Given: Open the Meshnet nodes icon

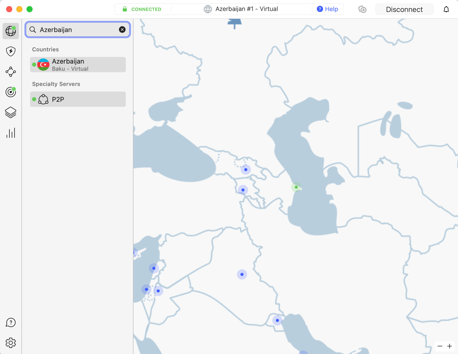Looking at the screenshot, I should [x=11, y=72].
